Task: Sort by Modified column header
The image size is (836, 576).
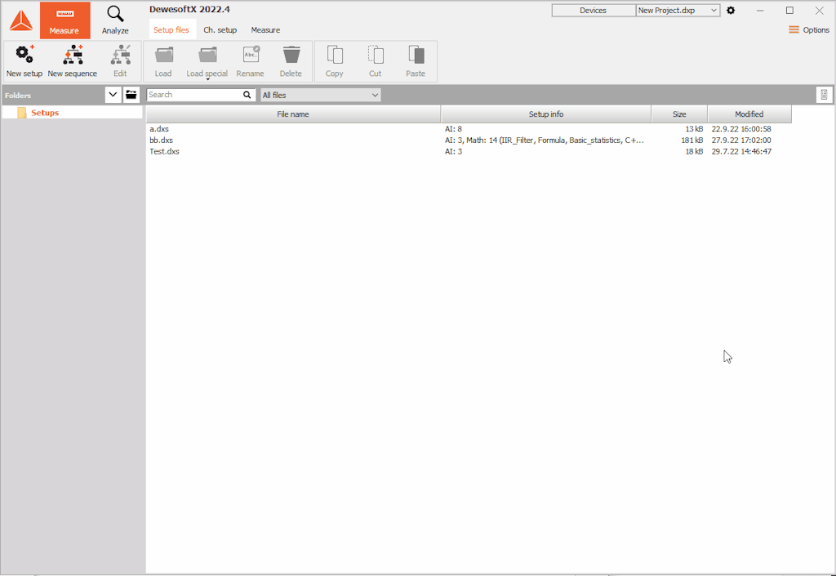Action: point(749,114)
